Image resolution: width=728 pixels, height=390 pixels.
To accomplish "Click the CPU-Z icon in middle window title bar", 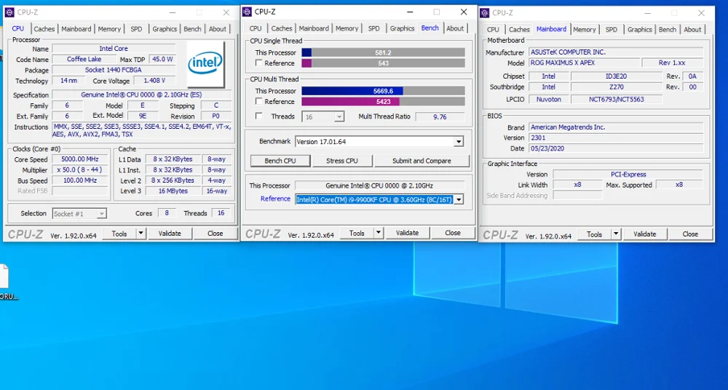I will coord(248,12).
